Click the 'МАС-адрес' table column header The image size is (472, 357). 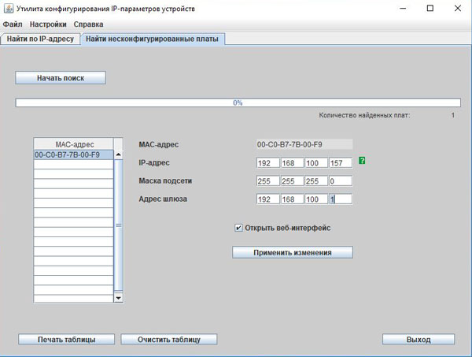(74, 144)
